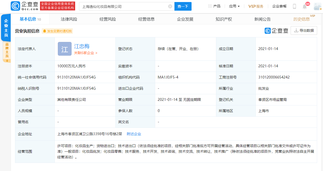The image size is (323, 171).
Task: Open legal representative 江忠梅 link
Action: point(82,46)
